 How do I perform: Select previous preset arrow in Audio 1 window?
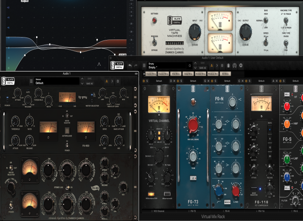tap(82, 79)
